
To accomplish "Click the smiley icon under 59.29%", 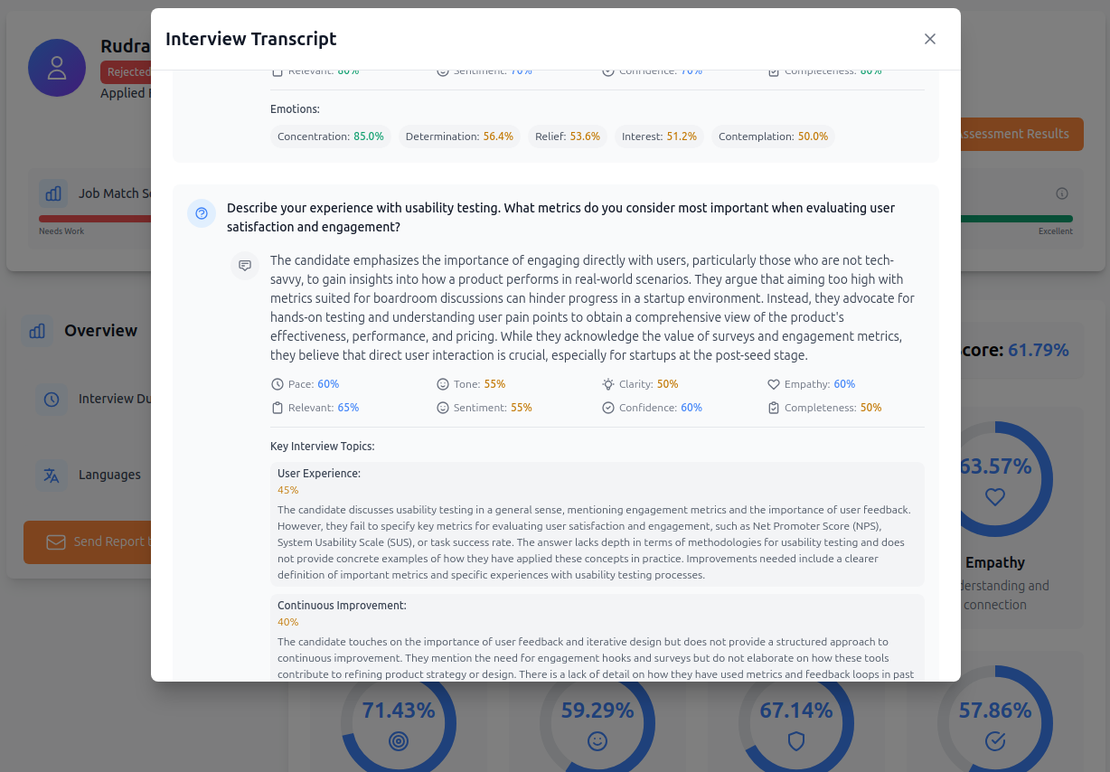I will (597, 741).
